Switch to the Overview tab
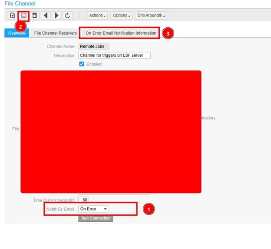 (17, 33)
